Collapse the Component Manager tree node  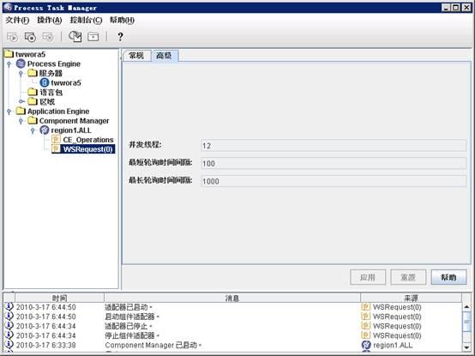(21, 121)
